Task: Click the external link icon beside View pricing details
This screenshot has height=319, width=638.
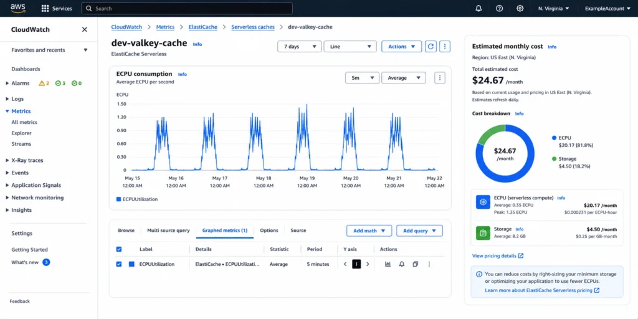Action: point(520,256)
